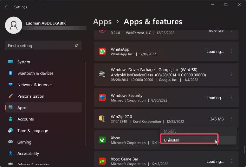Click the WhatsApp app icon
Viewport: 246px width, 167px height.
[102, 51]
